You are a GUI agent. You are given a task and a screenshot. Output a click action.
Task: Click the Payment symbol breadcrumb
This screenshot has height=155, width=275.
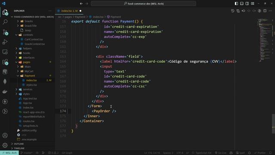tap(116, 17)
